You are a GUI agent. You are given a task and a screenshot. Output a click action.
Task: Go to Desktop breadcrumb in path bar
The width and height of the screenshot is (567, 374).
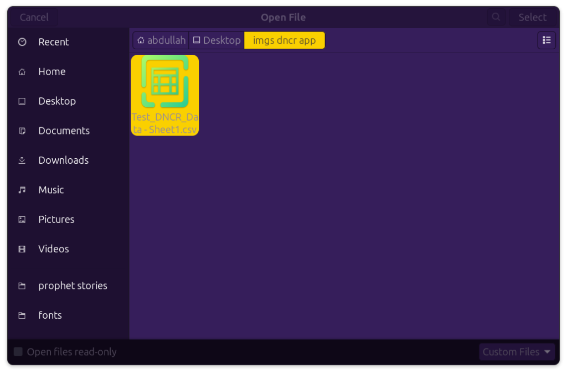[217, 40]
